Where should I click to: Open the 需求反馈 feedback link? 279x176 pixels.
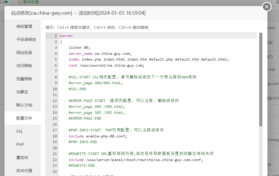click(x=28, y=2)
